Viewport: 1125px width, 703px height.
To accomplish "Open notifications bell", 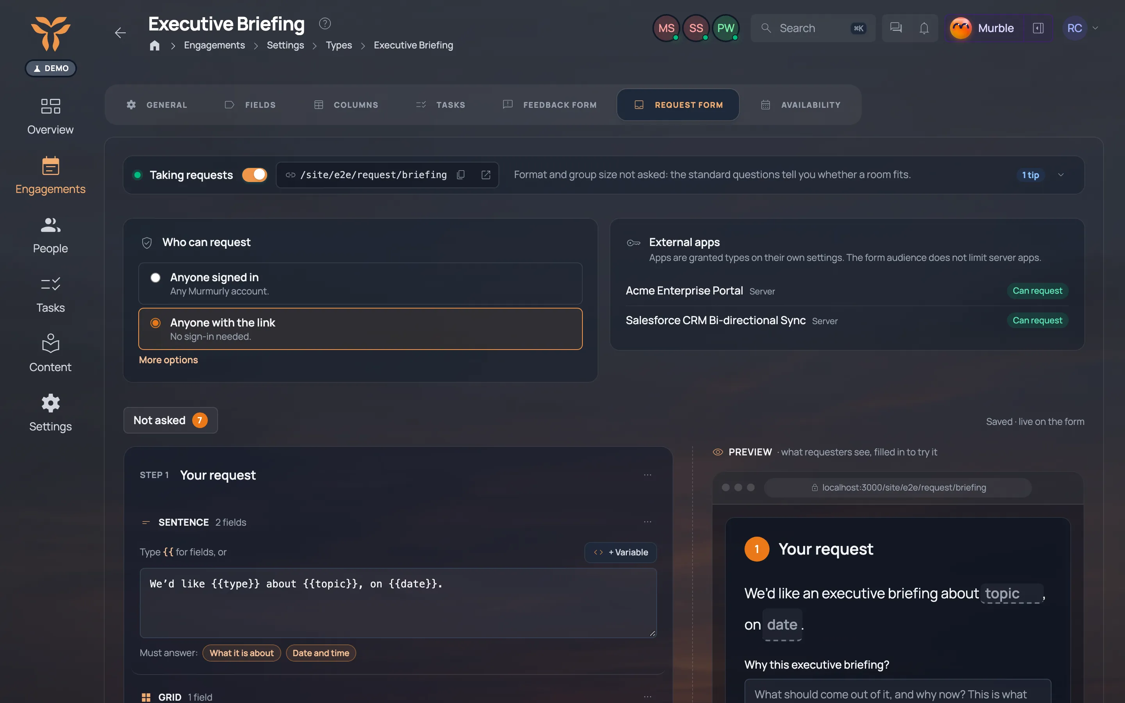I will coord(924,28).
